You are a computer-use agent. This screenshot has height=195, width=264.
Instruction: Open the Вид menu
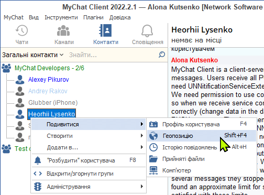pyautogui.click(x=34, y=17)
